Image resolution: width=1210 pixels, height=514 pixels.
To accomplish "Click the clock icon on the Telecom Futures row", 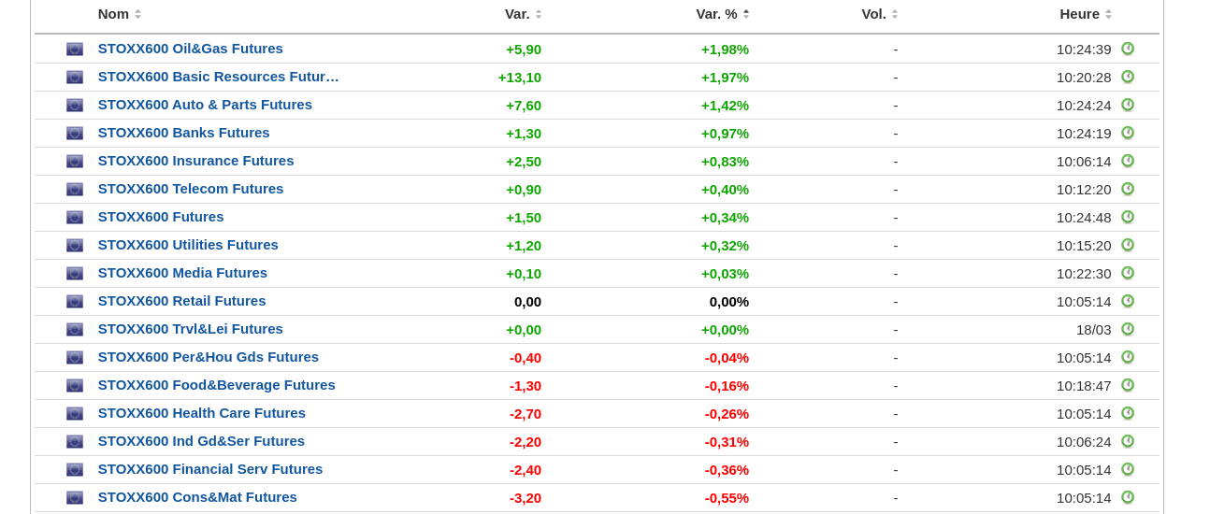I will click(1128, 189).
